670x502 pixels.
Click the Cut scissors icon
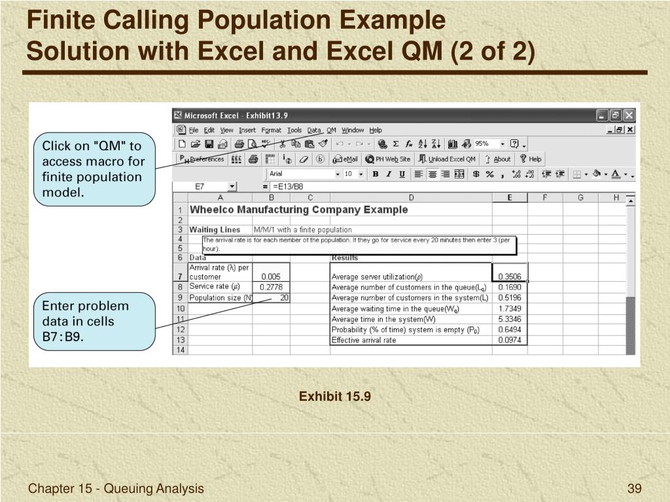[283, 144]
